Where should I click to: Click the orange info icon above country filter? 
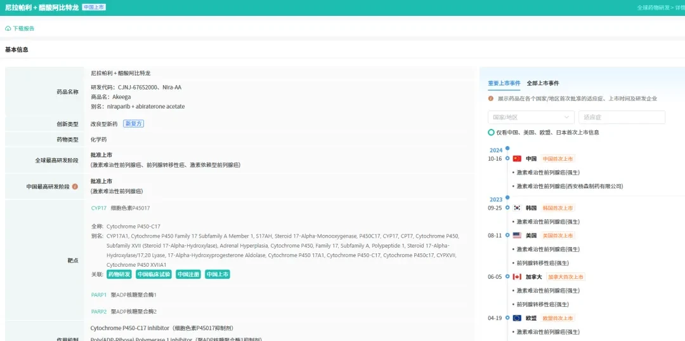(x=491, y=99)
